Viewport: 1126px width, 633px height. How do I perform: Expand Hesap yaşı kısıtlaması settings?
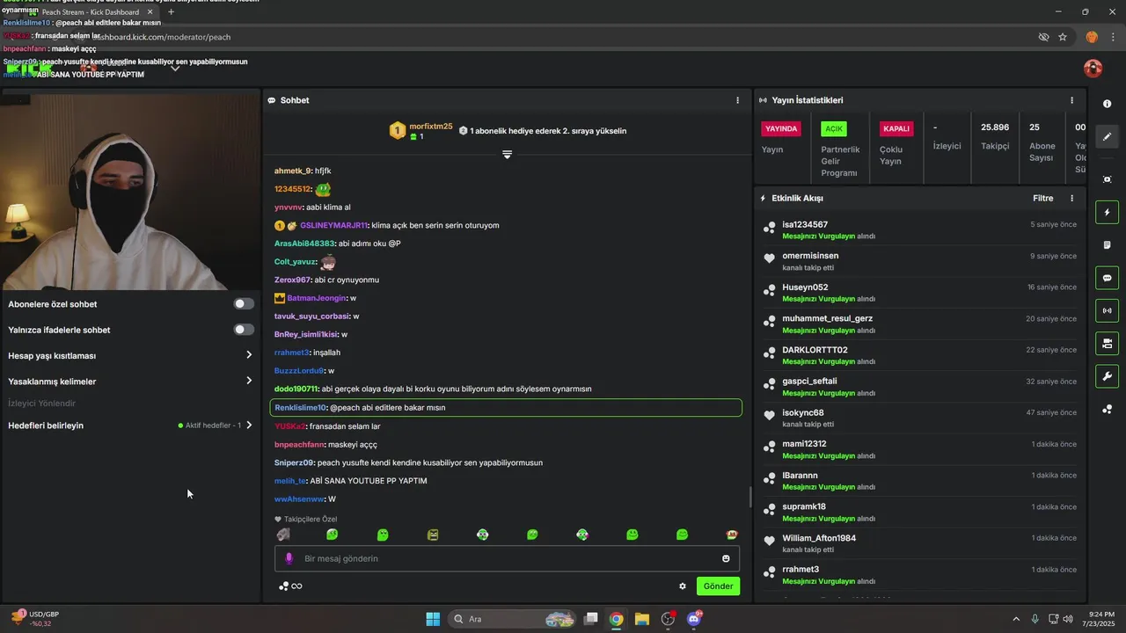click(130, 355)
